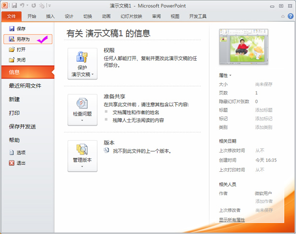Open the 保护演示文稿 dropdown button
Image resolution: width=296 pixels, height=234 pixels.
pos(82,64)
